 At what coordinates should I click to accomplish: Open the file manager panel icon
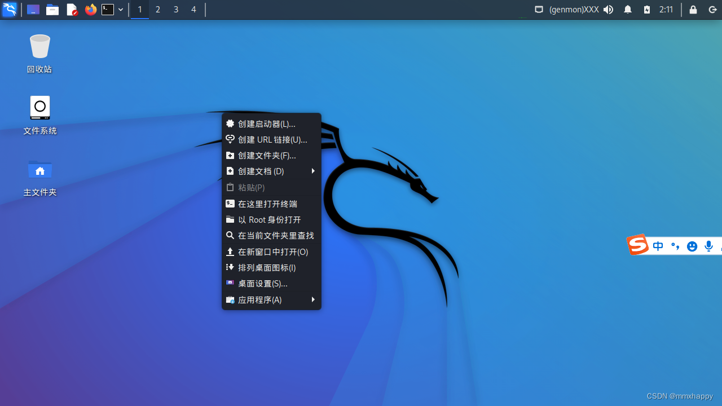(x=52, y=10)
